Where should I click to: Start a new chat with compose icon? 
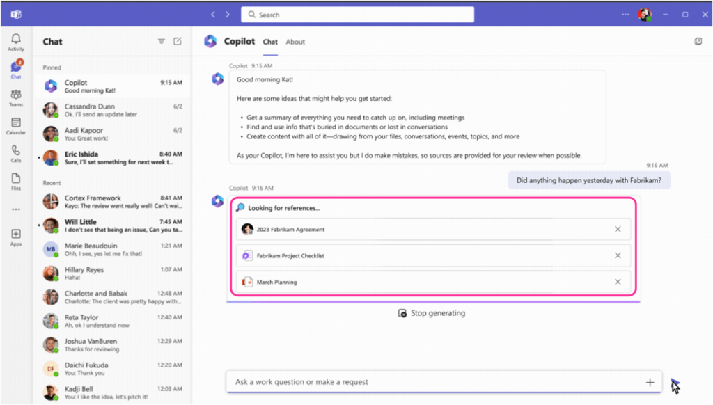[x=177, y=41]
